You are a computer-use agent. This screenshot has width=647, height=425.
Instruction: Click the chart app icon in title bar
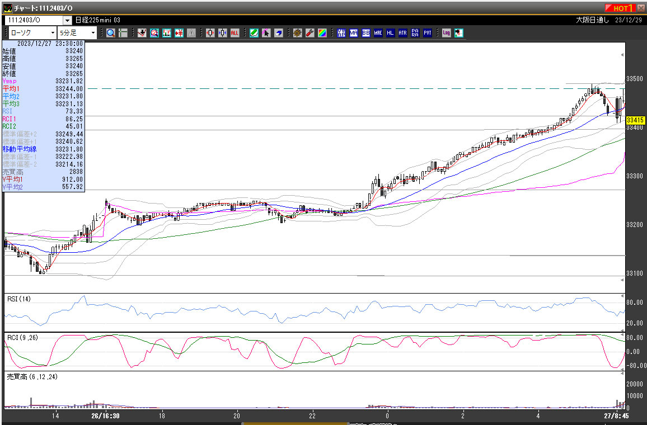(x=7, y=8)
